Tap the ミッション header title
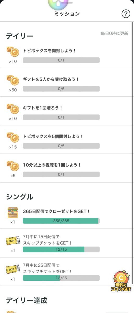This screenshot has height=313, width=134. [x=67, y=14]
